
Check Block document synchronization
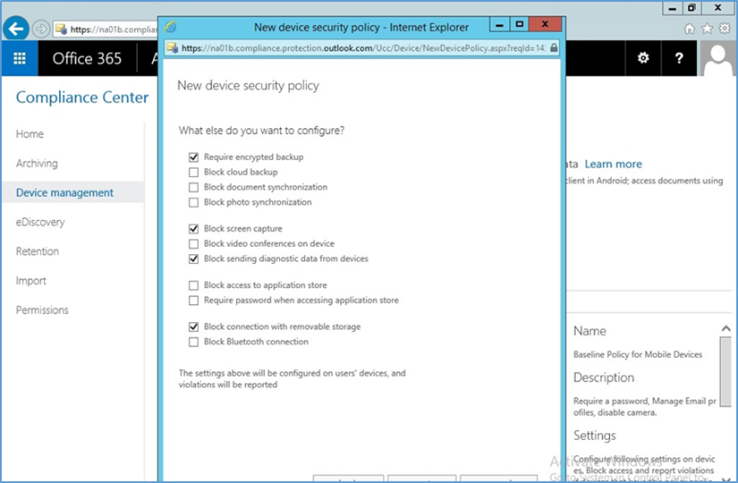pyautogui.click(x=193, y=187)
